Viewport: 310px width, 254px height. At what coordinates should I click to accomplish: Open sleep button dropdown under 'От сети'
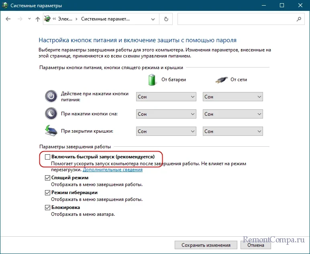pyautogui.click(x=232, y=114)
